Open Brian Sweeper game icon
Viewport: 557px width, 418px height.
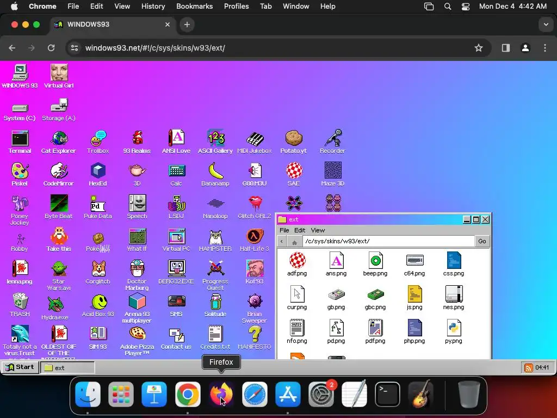[x=255, y=308]
